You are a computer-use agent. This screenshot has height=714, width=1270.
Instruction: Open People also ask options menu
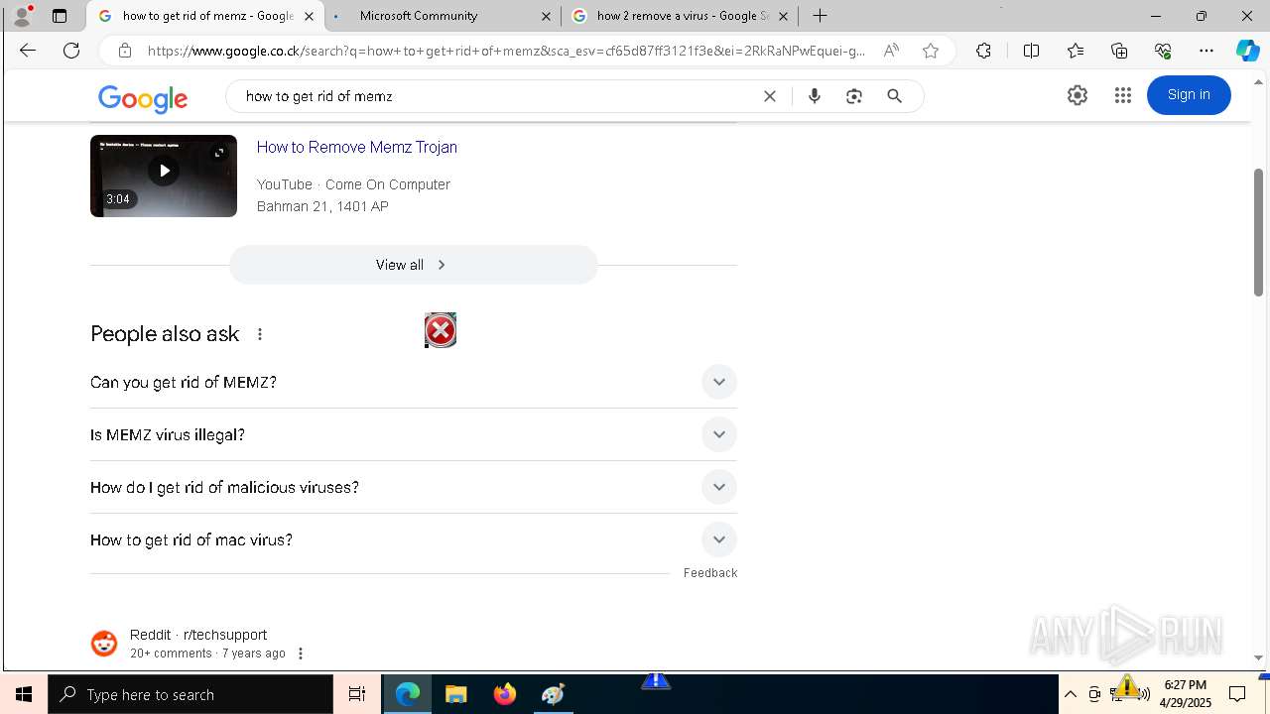(260, 334)
